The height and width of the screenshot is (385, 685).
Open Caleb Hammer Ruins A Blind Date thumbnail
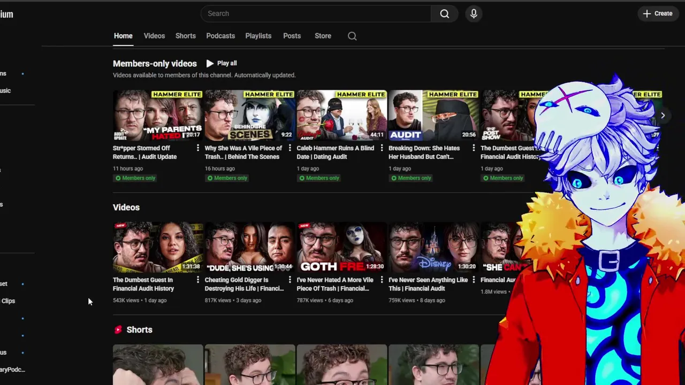342,115
